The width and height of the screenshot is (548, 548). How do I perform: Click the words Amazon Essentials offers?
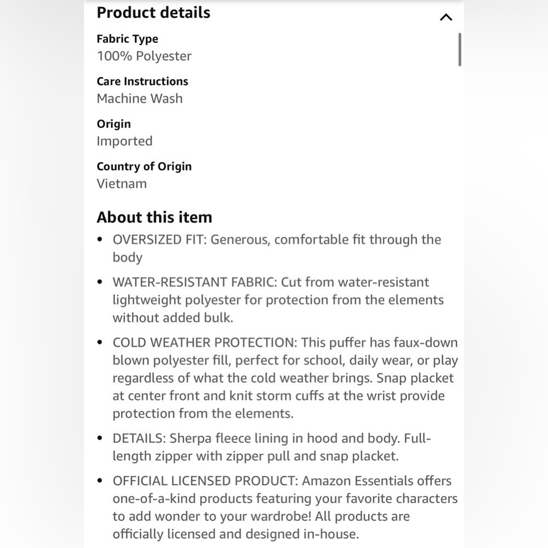376,481
